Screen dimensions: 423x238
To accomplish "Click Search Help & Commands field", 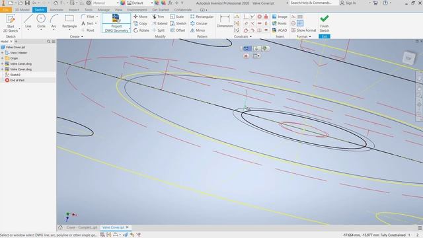I will point(314,3).
